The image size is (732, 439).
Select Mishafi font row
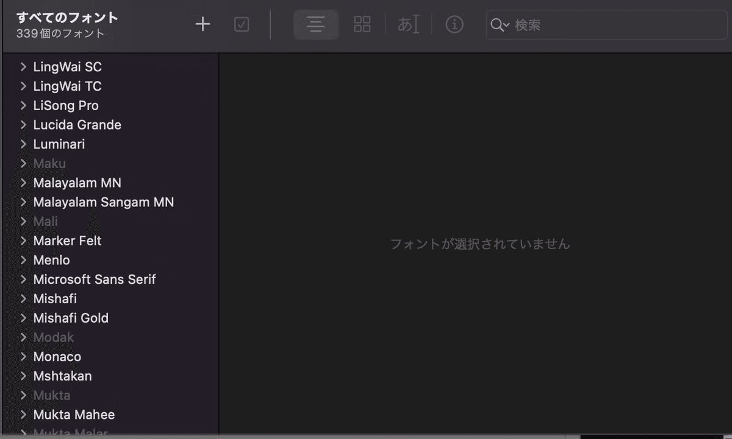[55, 299]
